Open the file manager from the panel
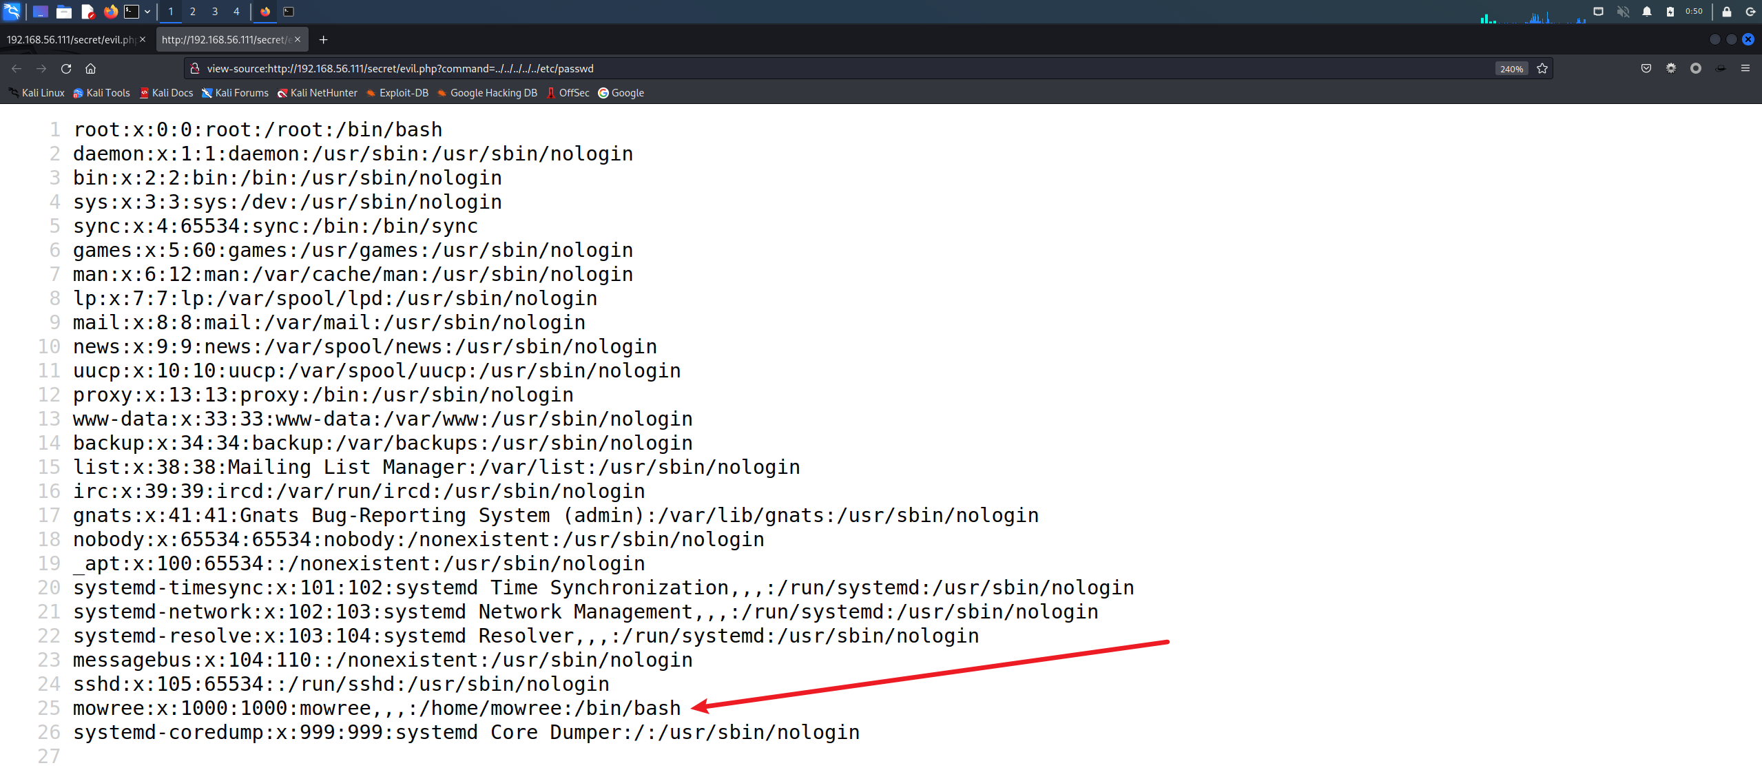The image size is (1762, 770). tap(64, 11)
